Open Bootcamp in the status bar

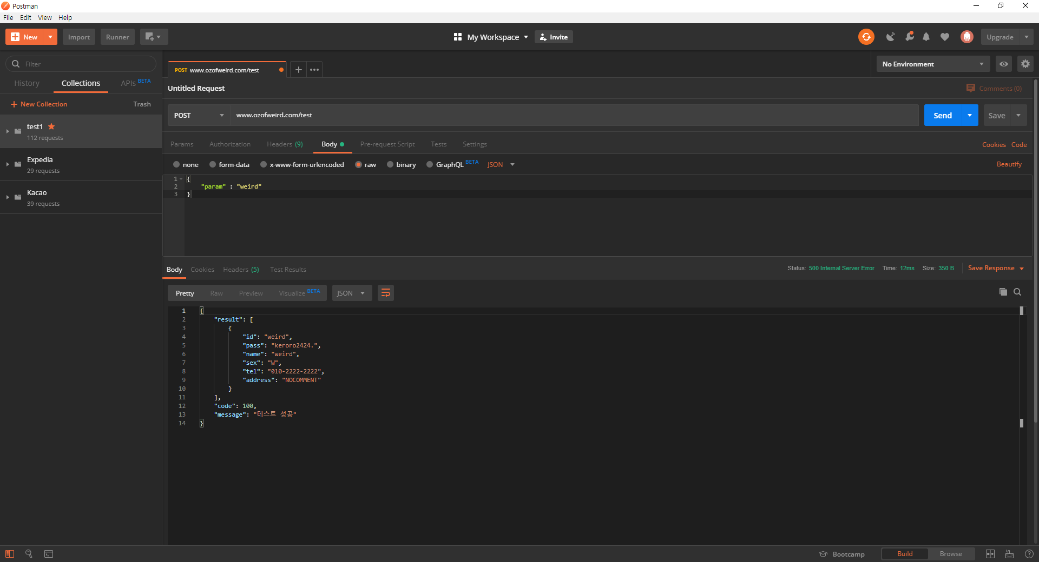tap(842, 554)
